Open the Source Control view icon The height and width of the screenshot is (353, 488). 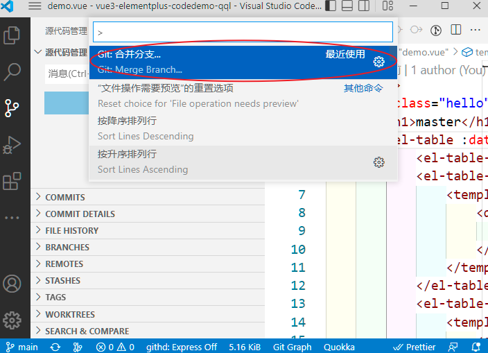click(12, 108)
